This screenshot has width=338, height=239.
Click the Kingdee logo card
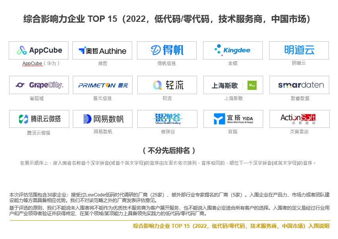(233, 50)
